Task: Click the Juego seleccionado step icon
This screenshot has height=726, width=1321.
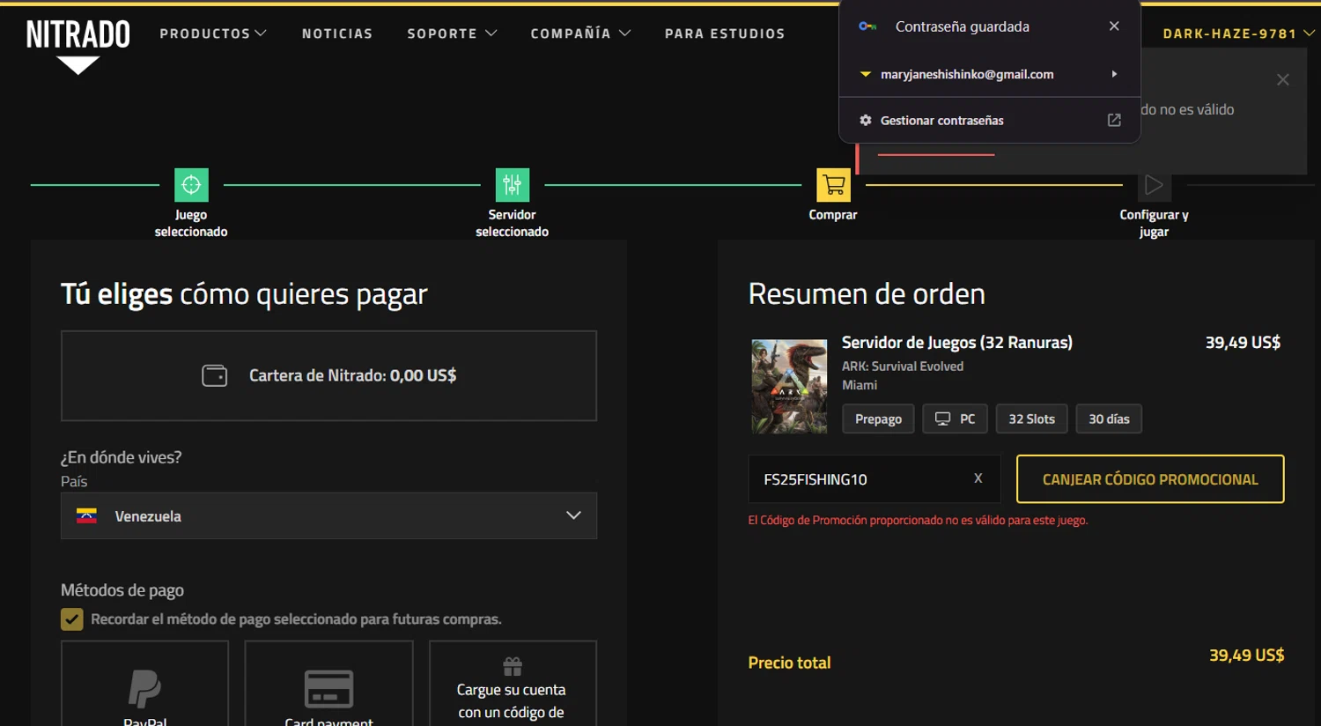Action: [191, 185]
